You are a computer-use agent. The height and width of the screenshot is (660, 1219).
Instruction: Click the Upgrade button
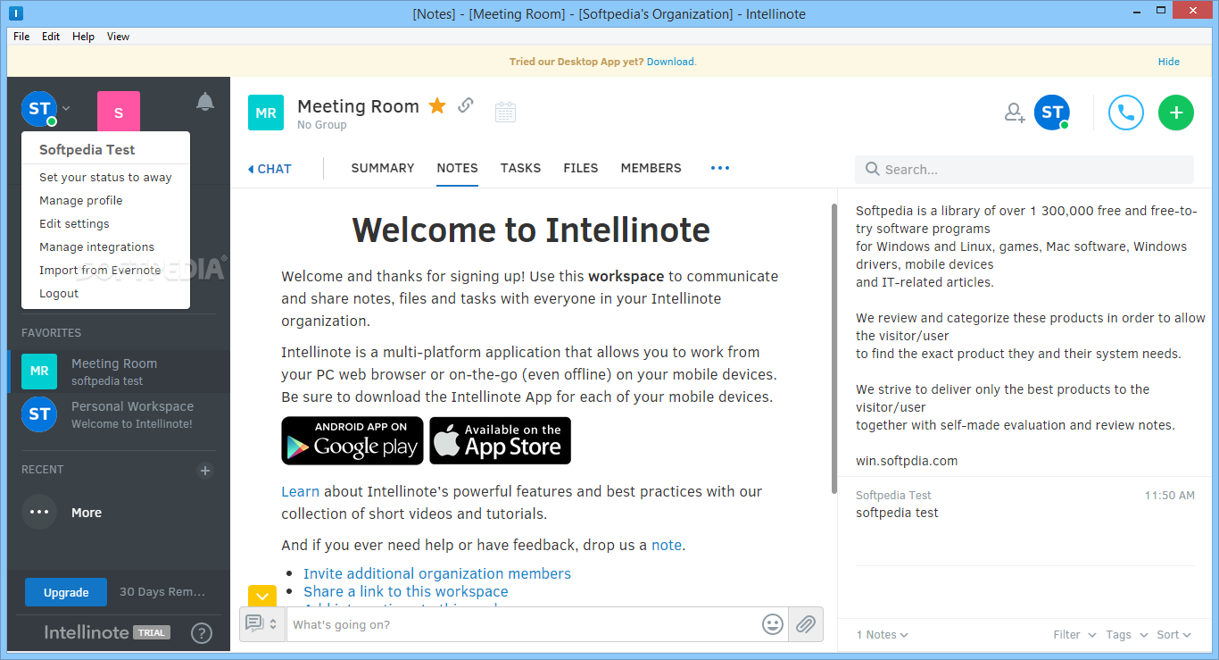click(x=66, y=592)
